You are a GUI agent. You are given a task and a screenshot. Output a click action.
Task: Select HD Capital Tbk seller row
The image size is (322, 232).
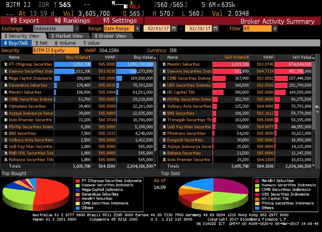[x=236, y=92]
